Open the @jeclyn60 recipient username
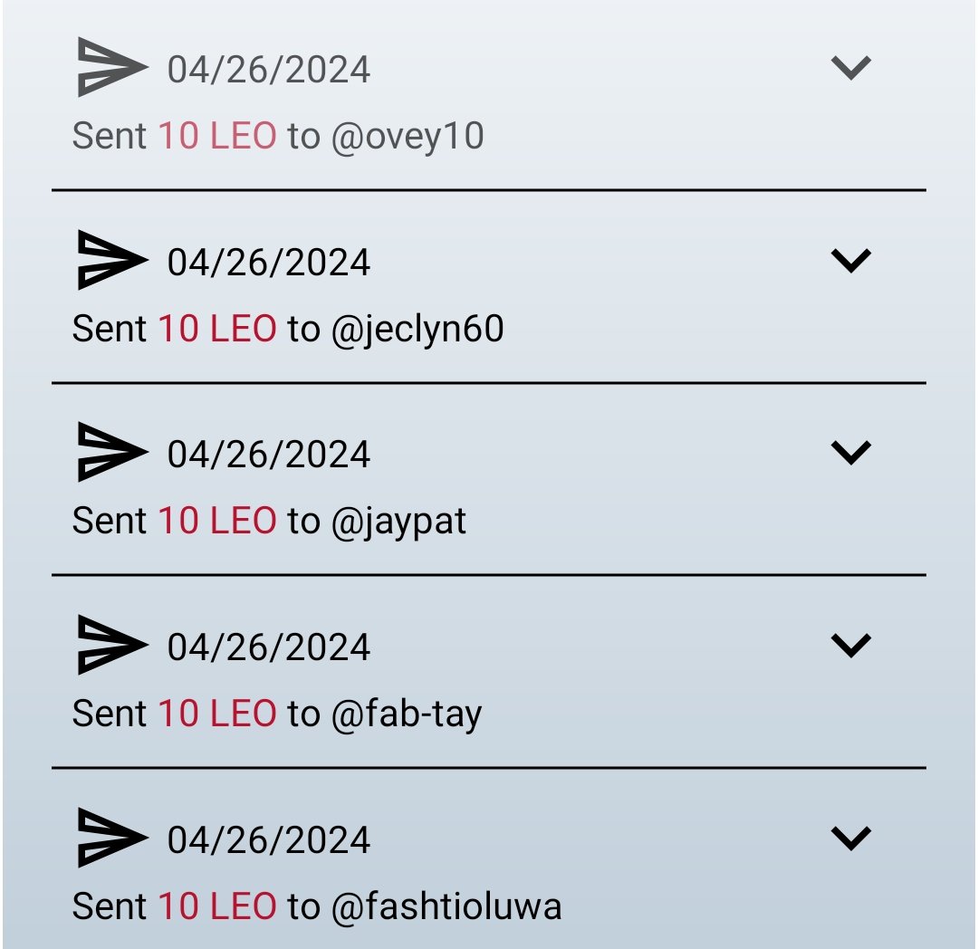Viewport: 978px width, 949px height. [417, 330]
